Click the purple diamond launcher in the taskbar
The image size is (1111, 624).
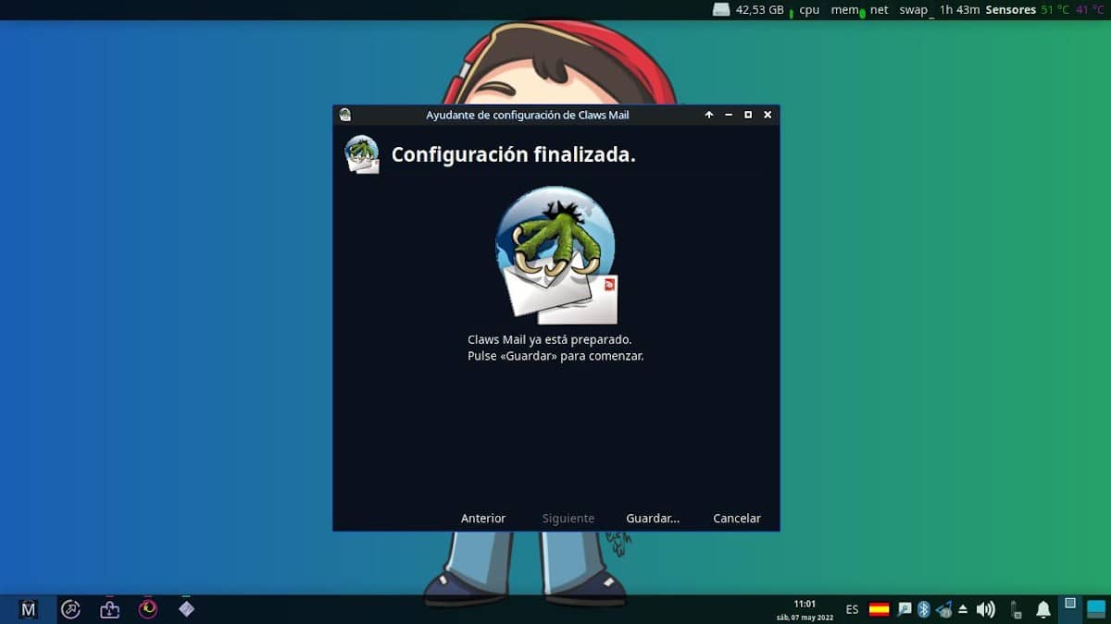(186, 609)
